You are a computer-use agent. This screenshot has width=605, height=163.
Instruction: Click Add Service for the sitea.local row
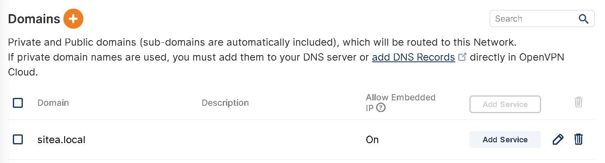point(505,139)
